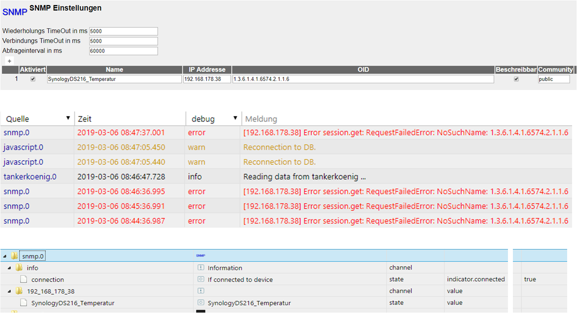
Task: Click the Community column header
Action: coord(555,69)
